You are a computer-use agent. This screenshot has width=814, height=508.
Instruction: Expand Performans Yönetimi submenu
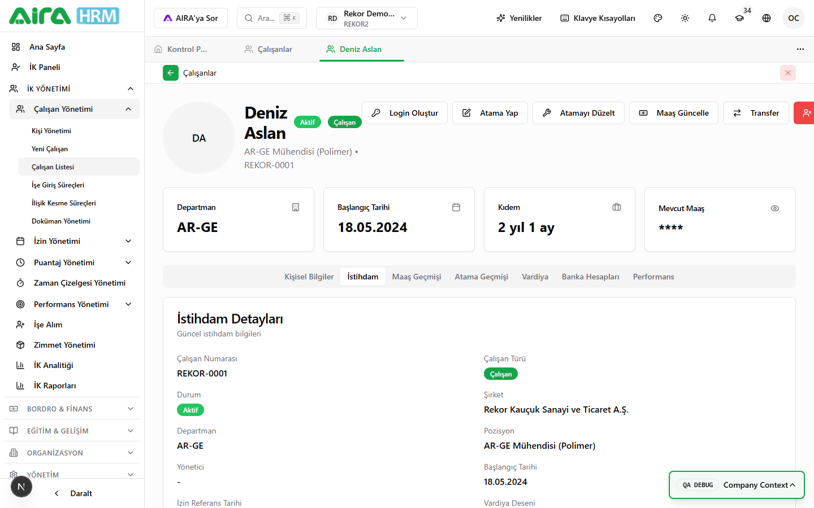coord(74,304)
